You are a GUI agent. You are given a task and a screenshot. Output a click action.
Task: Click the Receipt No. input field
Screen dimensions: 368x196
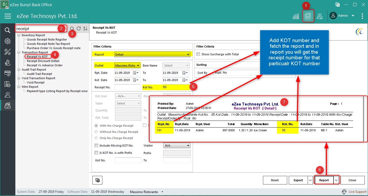point(127,87)
